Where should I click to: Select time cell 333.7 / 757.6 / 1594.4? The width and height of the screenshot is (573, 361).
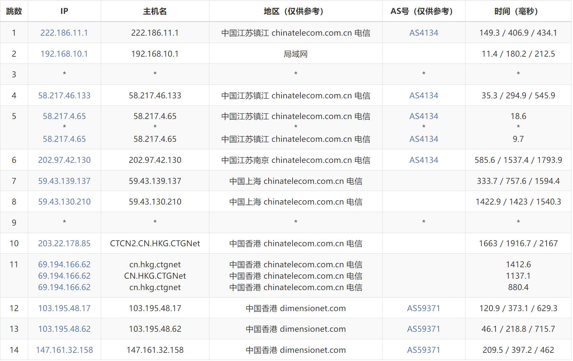coord(518,181)
